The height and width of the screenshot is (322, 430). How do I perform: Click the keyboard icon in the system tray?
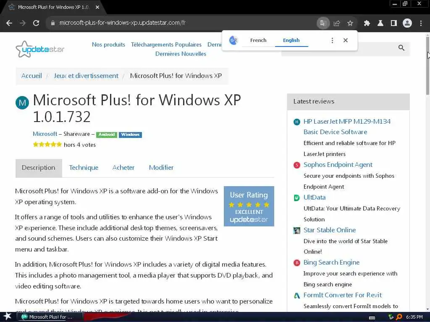click(372, 317)
